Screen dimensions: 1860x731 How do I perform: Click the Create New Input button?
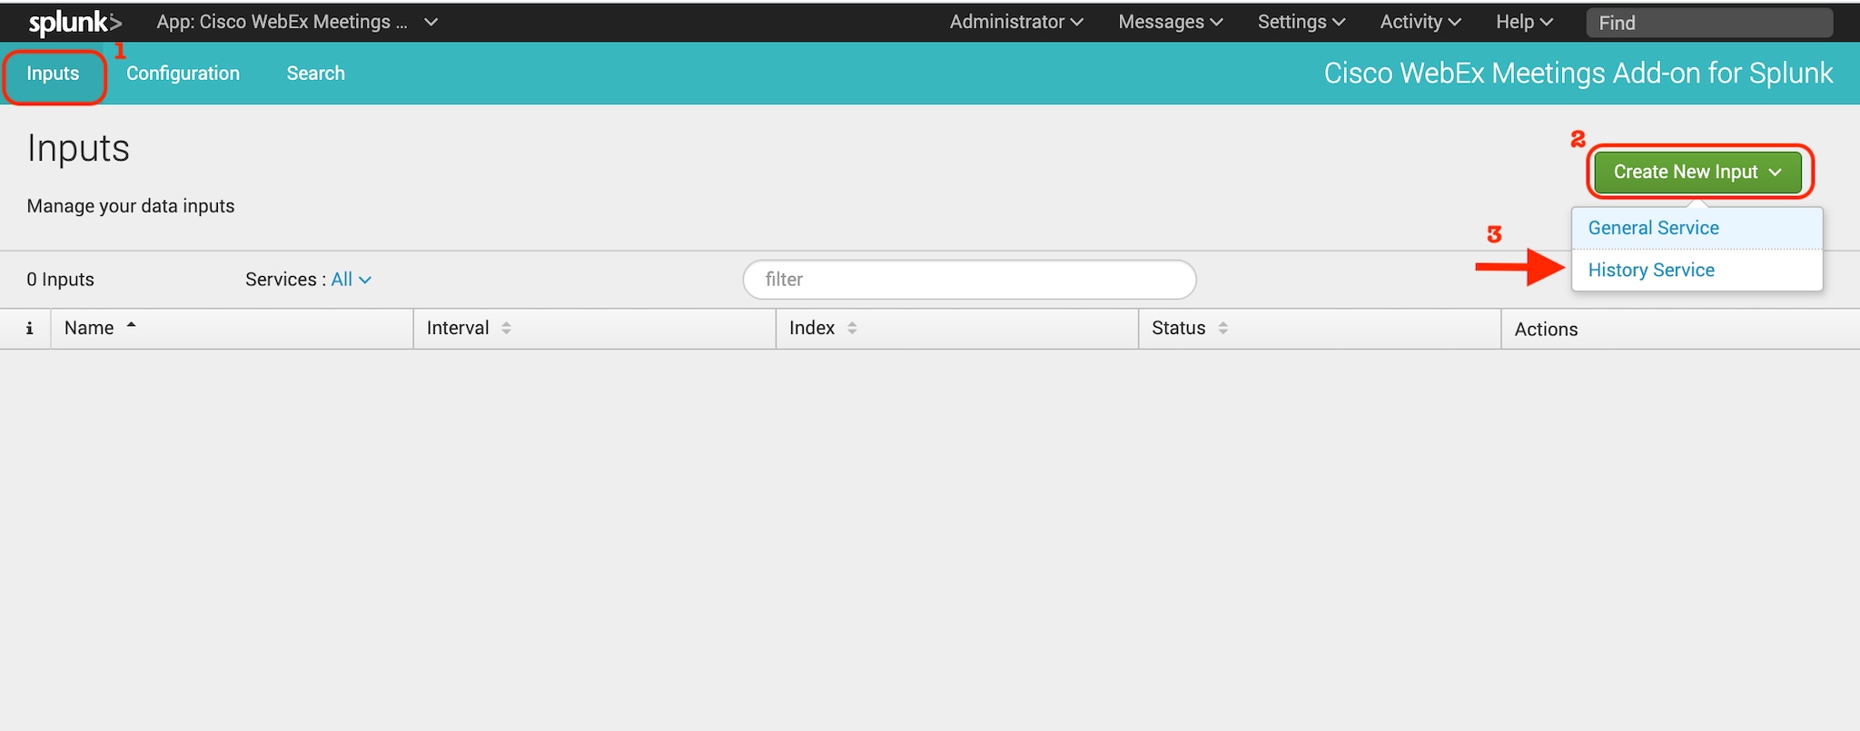click(1697, 172)
